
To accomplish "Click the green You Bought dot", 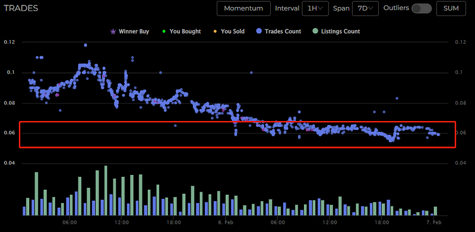I will point(164,31).
